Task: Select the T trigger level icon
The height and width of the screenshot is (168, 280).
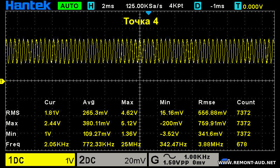Action: click(238, 6)
